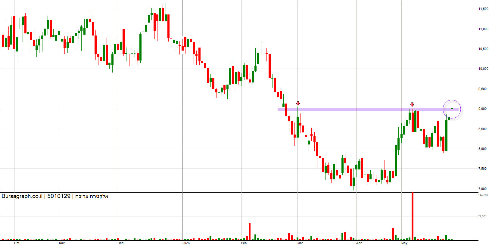Click the 144,602 volume axis label
This screenshot has width=489, height=245.
coord(483,195)
